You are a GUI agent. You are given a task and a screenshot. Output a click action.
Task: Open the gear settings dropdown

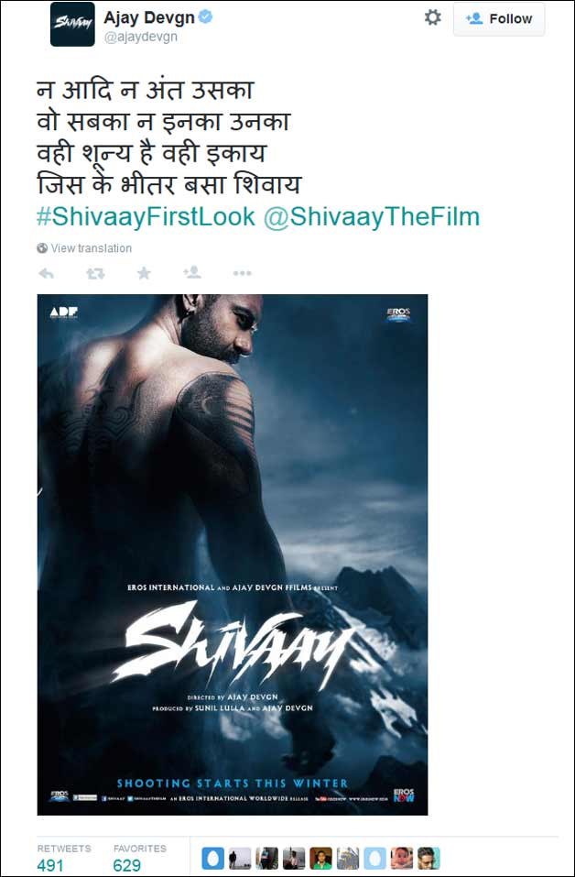(x=432, y=18)
